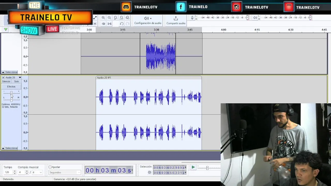Click the Discord TRAINELOTV icon
Screen dimensions: 331x186
pos(126,7)
